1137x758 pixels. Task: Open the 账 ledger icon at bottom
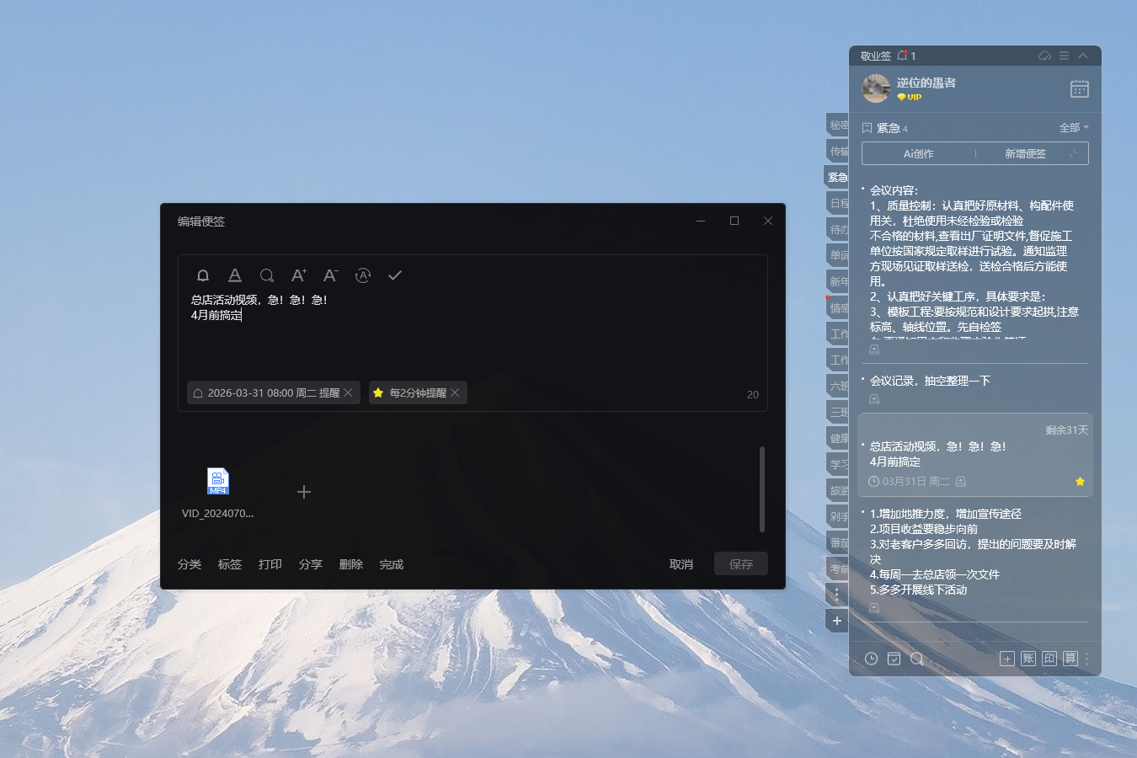1028,659
